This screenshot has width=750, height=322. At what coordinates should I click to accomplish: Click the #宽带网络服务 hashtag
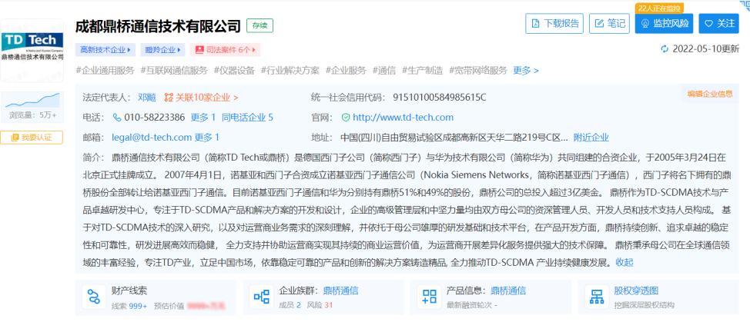point(478,71)
